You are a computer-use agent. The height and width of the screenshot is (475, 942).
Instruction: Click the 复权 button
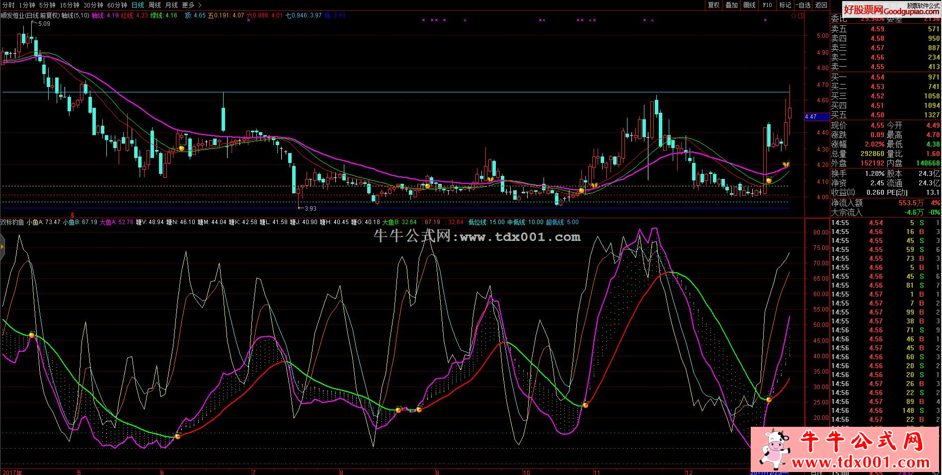point(714,5)
